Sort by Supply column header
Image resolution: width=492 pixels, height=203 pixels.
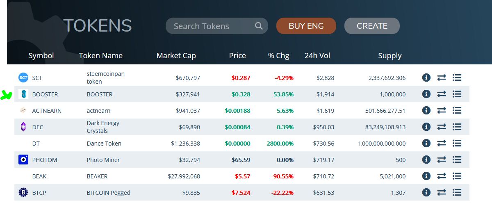(390, 56)
